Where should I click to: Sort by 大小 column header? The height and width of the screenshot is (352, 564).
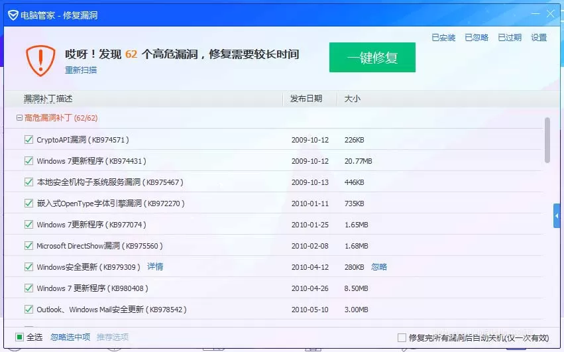coord(352,99)
